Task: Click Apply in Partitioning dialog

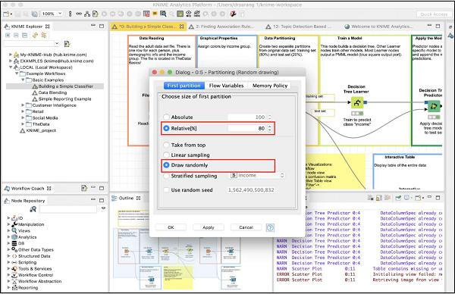Action: [x=209, y=227]
